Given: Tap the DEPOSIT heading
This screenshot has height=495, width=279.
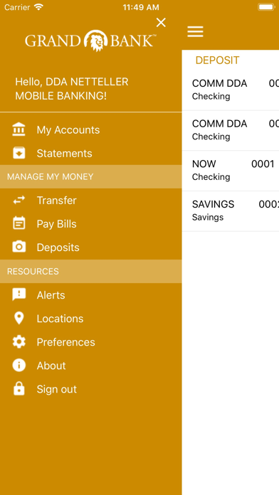Looking at the screenshot, I should point(217,60).
